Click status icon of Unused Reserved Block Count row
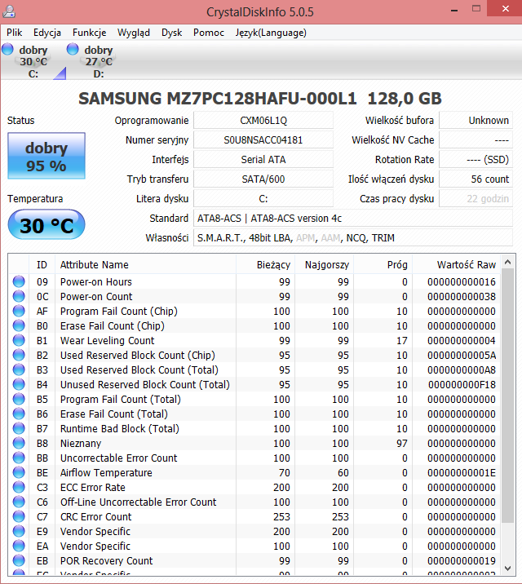This screenshot has height=584, width=522. 19,384
